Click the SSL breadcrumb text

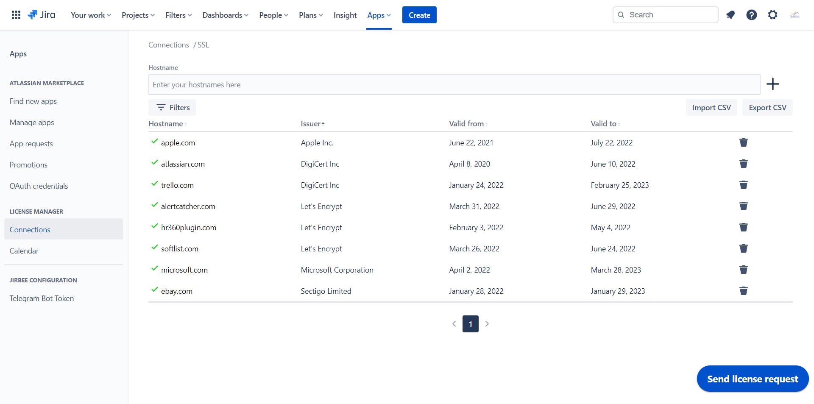[203, 45]
